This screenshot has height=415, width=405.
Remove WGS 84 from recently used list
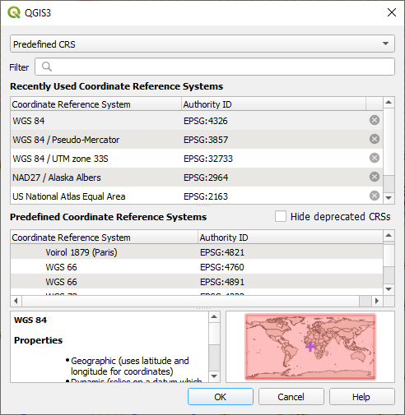[375, 120]
